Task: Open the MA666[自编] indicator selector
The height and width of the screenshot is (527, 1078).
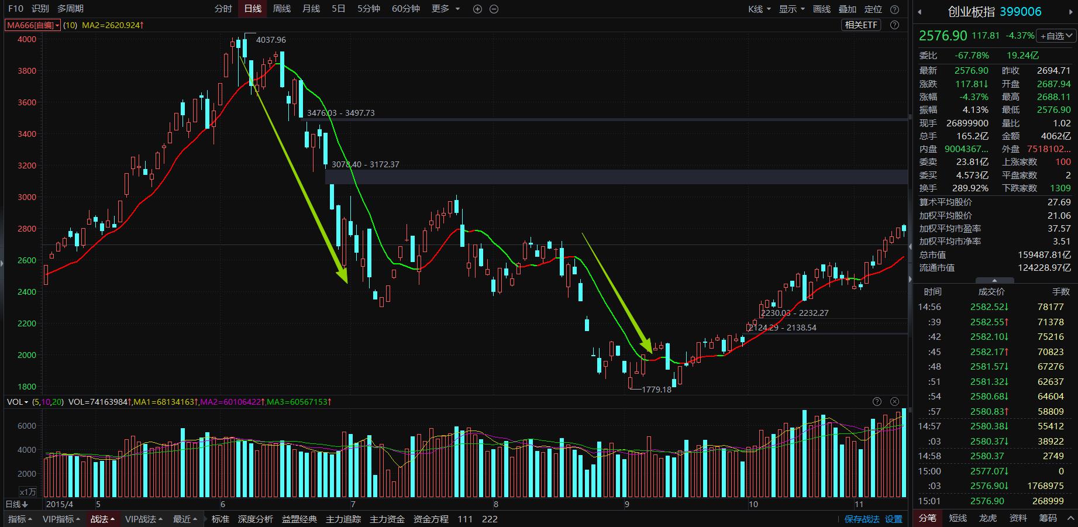Action: (x=33, y=25)
